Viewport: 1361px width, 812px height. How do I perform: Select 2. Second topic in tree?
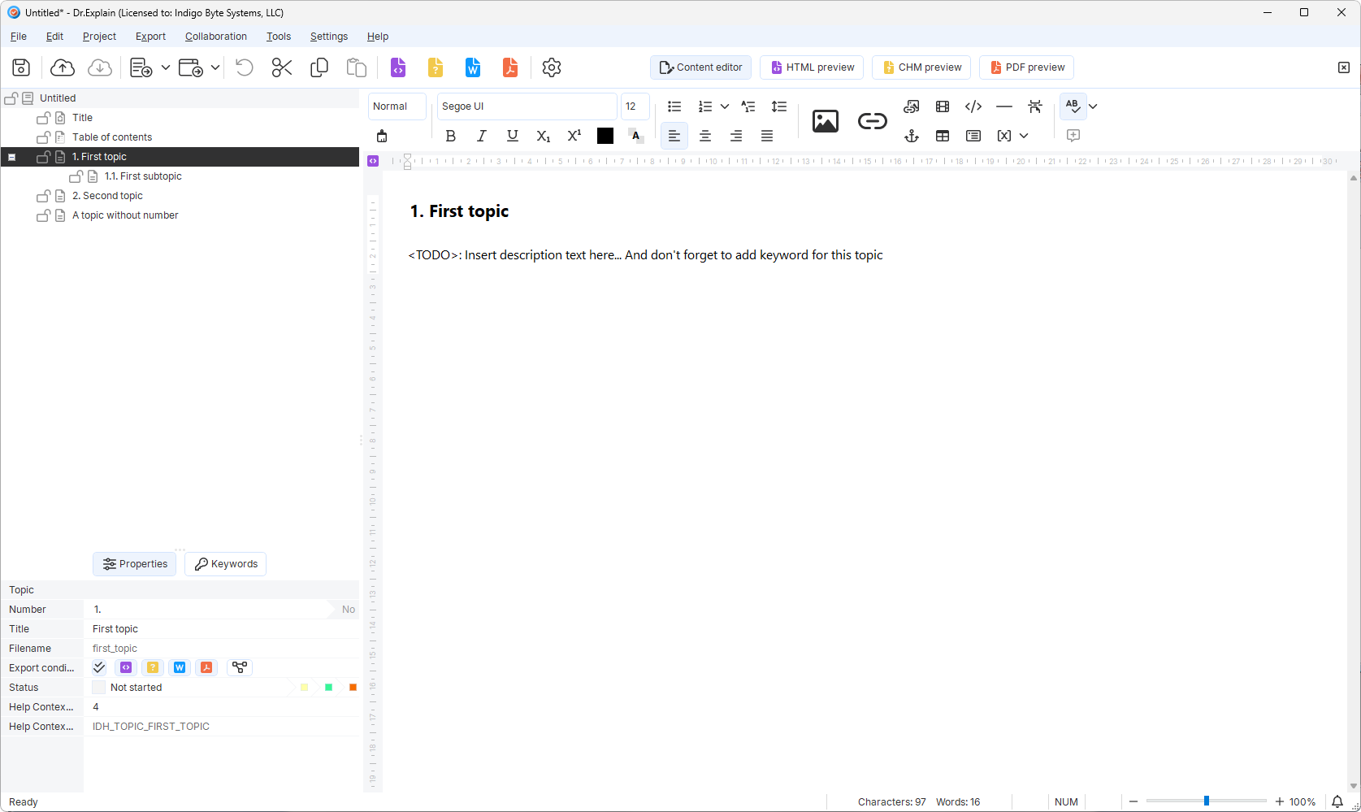coord(107,196)
